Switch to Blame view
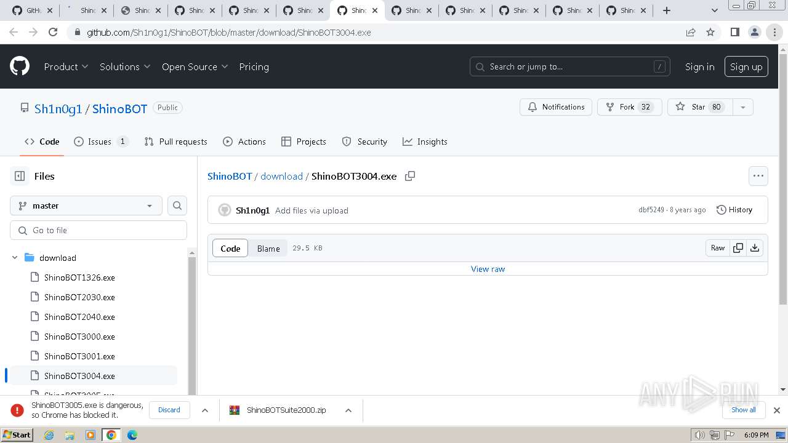This screenshot has height=443, width=788. (x=268, y=249)
